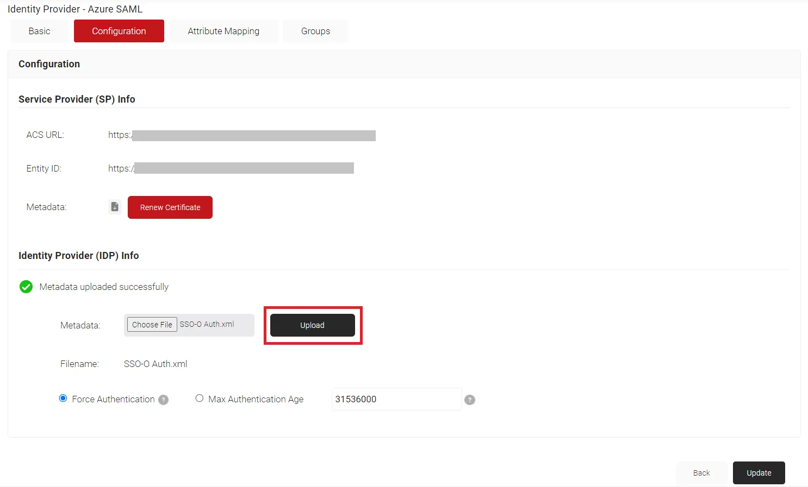
Task: Click Choose File for IDP metadata
Action: click(152, 325)
